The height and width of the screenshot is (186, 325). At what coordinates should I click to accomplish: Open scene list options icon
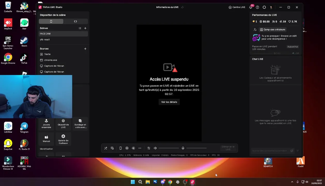[80, 28]
